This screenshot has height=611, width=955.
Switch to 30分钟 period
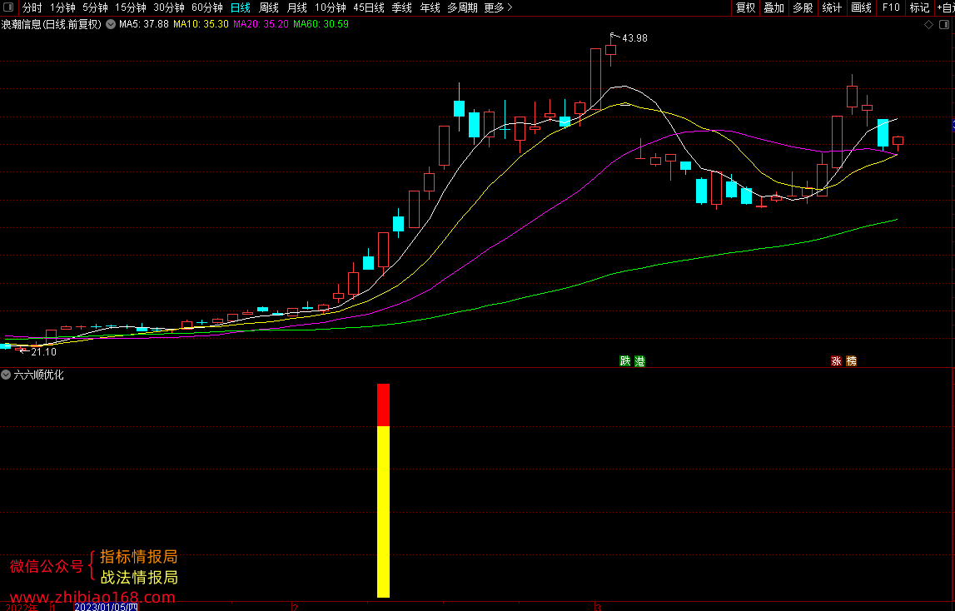point(169,7)
